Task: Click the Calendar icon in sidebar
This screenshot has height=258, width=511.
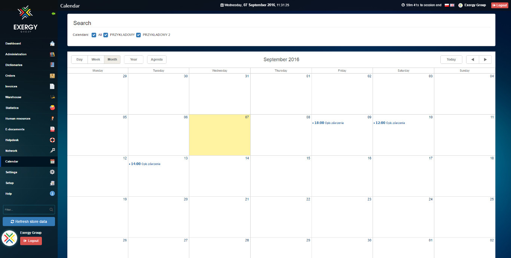Action: [x=52, y=162]
